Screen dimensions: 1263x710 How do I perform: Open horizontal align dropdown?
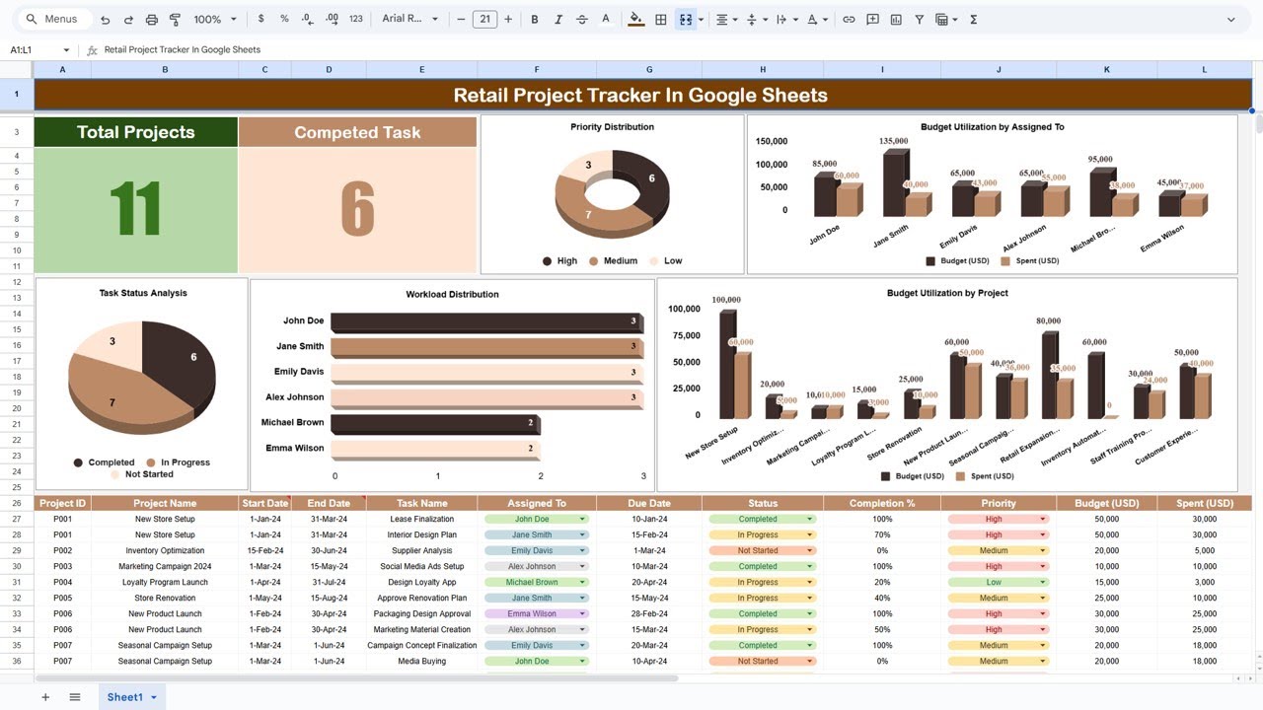coord(726,19)
